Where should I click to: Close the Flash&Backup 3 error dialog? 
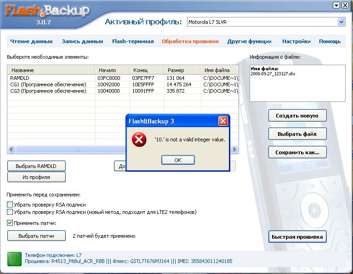pos(223,121)
